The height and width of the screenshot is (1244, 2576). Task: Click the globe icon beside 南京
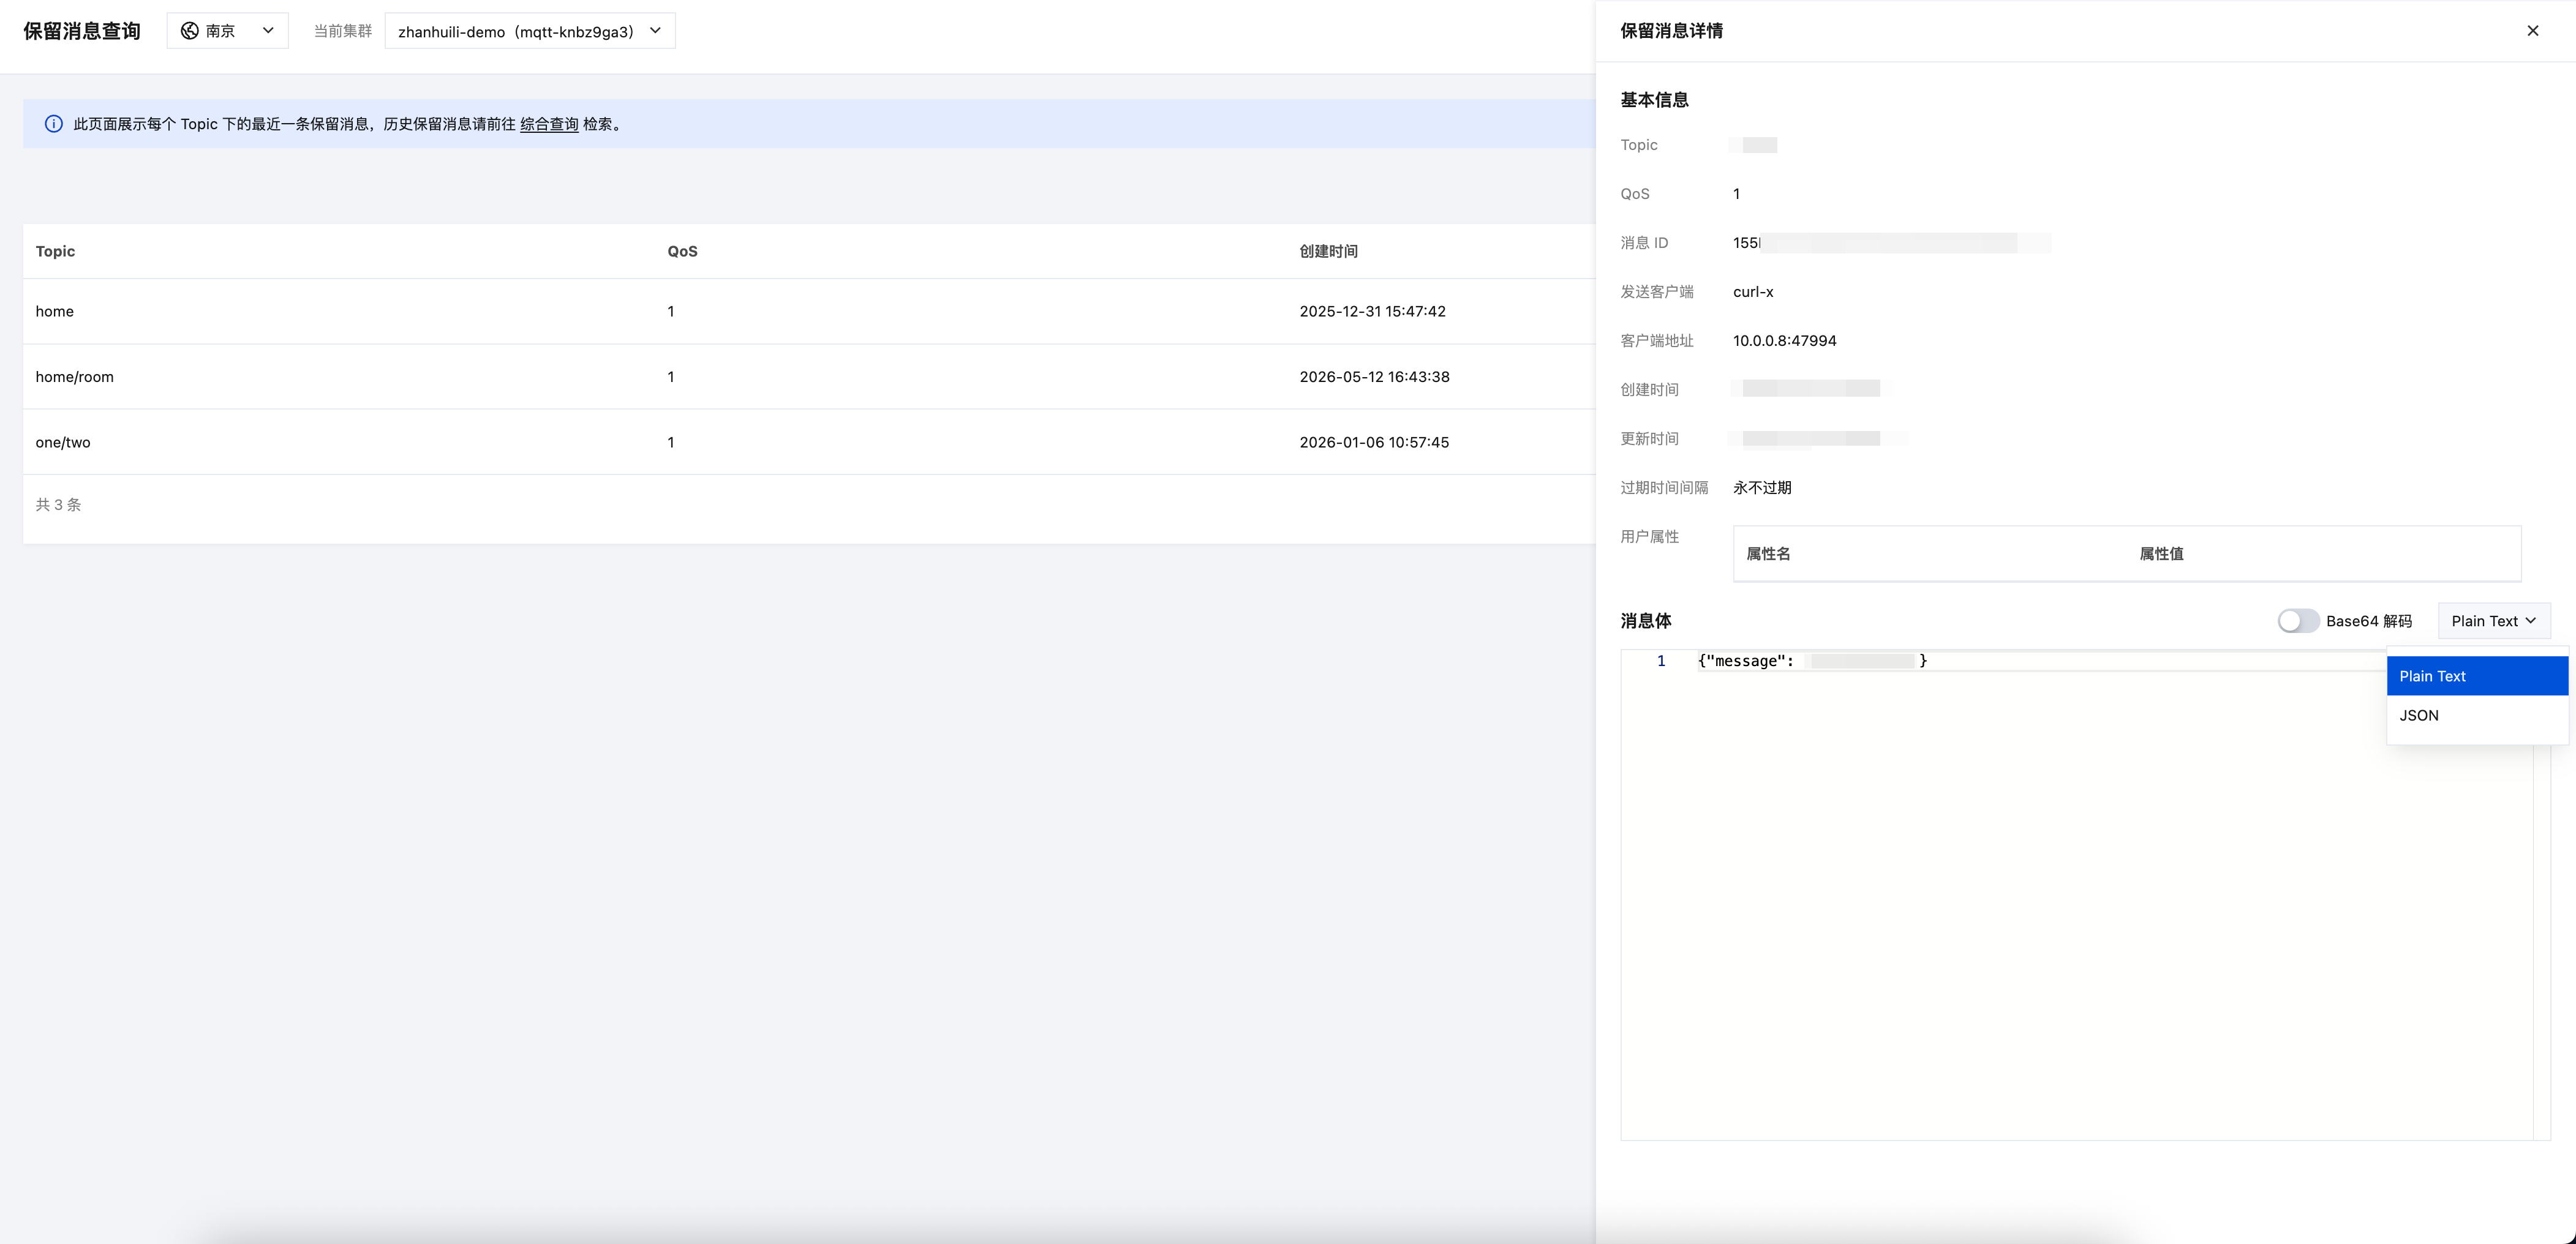(189, 31)
